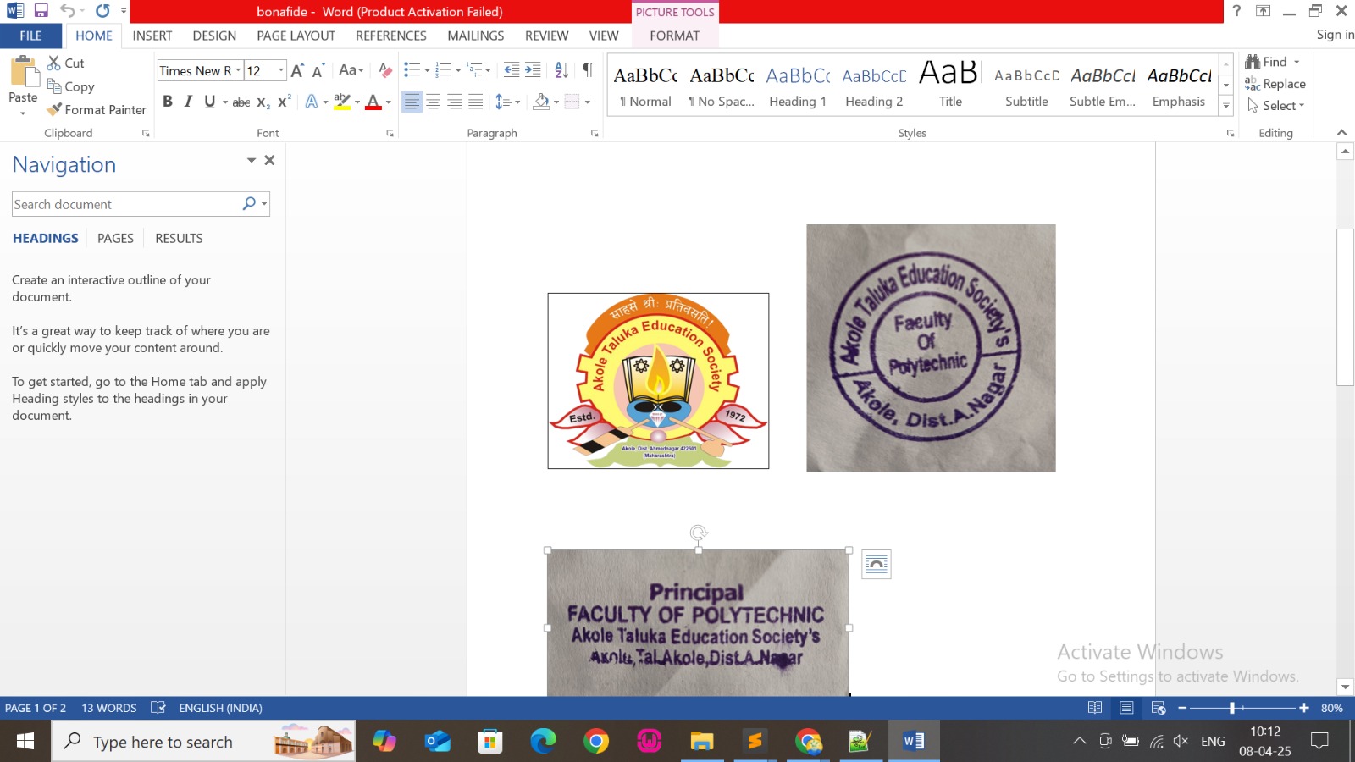Open the font color swatch picker
This screenshot has width=1355, height=762.
pyautogui.click(x=386, y=102)
